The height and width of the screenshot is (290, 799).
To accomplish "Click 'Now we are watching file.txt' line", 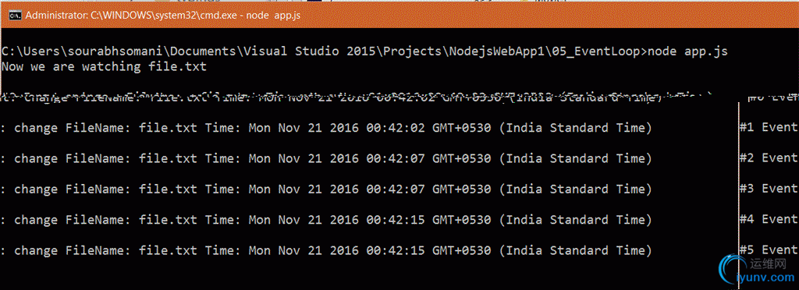I will (104, 66).
